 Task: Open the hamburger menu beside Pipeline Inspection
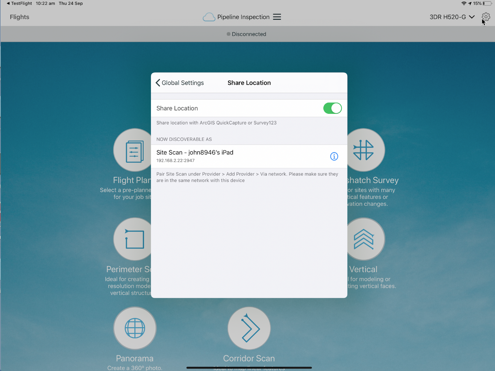[x=277, y=17]
